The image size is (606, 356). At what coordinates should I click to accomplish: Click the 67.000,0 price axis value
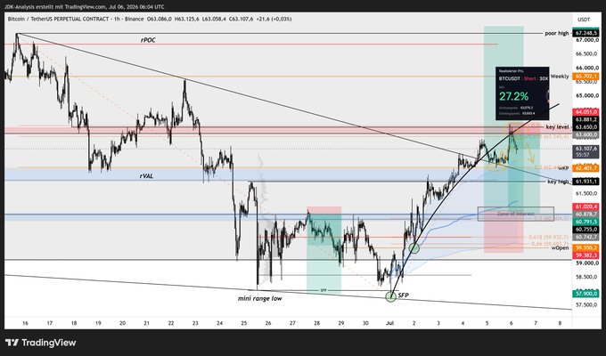[586, 40]
